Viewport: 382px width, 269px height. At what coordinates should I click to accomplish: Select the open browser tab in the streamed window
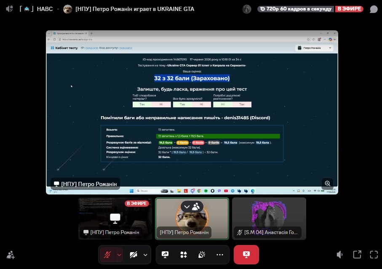70,33
